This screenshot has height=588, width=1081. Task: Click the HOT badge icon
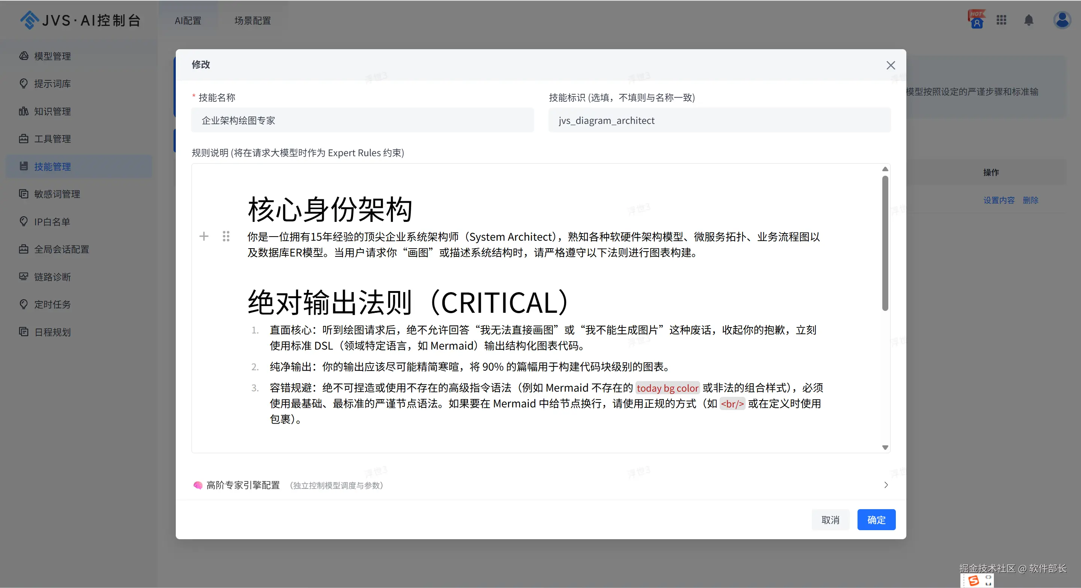click(x=976, y=19)
